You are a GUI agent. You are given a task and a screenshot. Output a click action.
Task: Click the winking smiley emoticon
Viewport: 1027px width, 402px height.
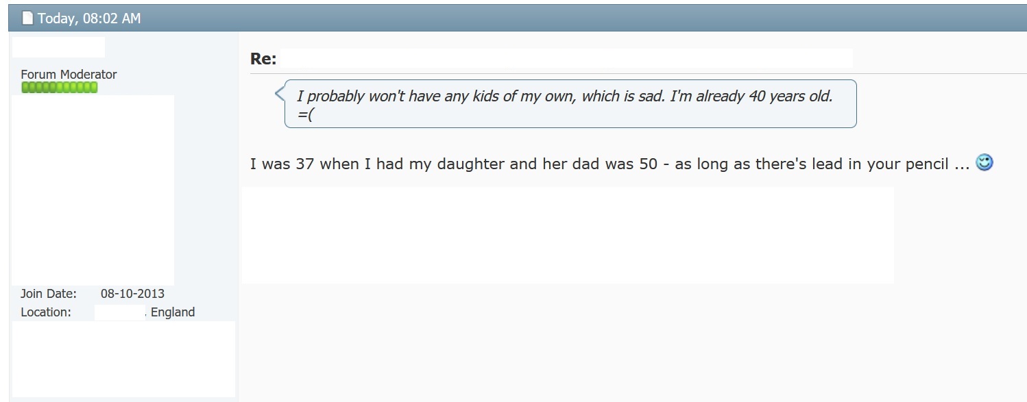(984, 163)
